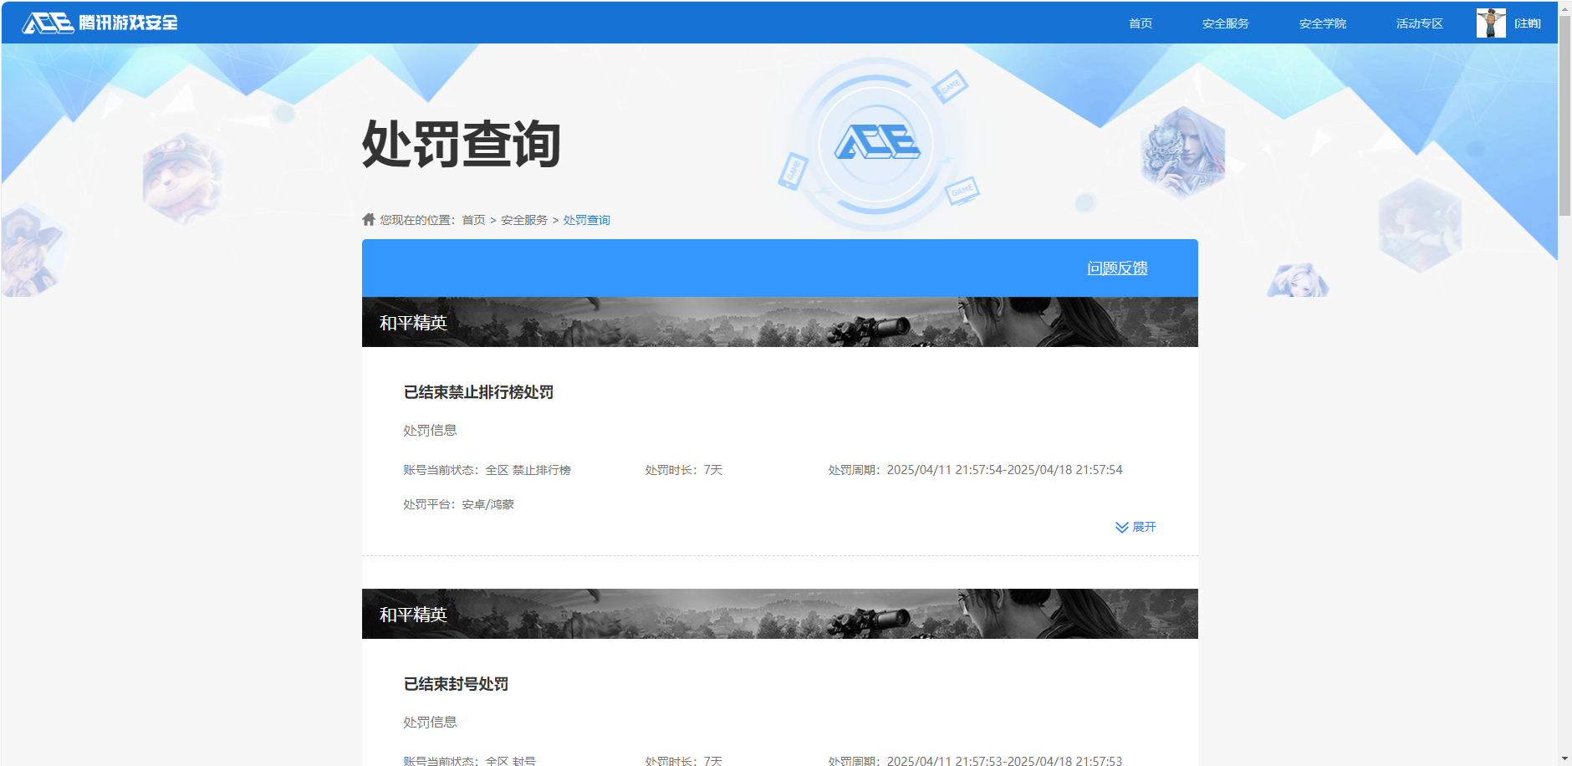Click the user avatar in header
The width and height of the screenshot is (1572, 766).
(1490, 23)
